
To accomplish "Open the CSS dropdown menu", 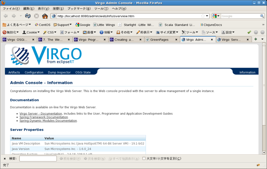I will (50, 32).
